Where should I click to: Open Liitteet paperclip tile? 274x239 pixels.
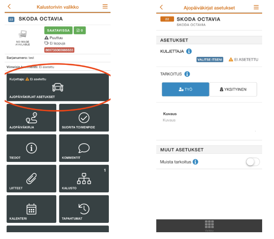(x=31, y=178)
